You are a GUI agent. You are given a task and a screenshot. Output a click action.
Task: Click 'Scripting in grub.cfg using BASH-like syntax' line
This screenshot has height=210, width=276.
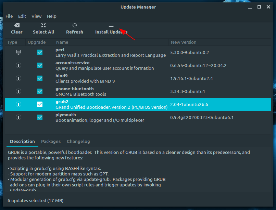coord(54,169)
